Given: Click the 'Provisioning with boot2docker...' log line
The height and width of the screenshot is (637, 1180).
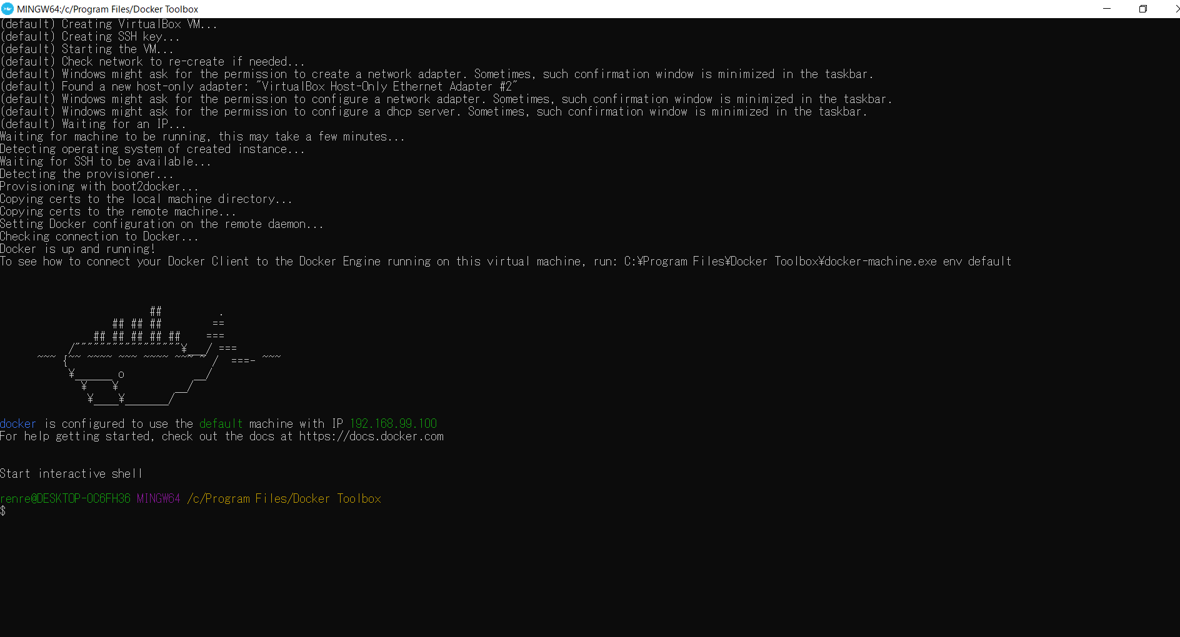Looking at the screenshot, I should tap(99, 186).
